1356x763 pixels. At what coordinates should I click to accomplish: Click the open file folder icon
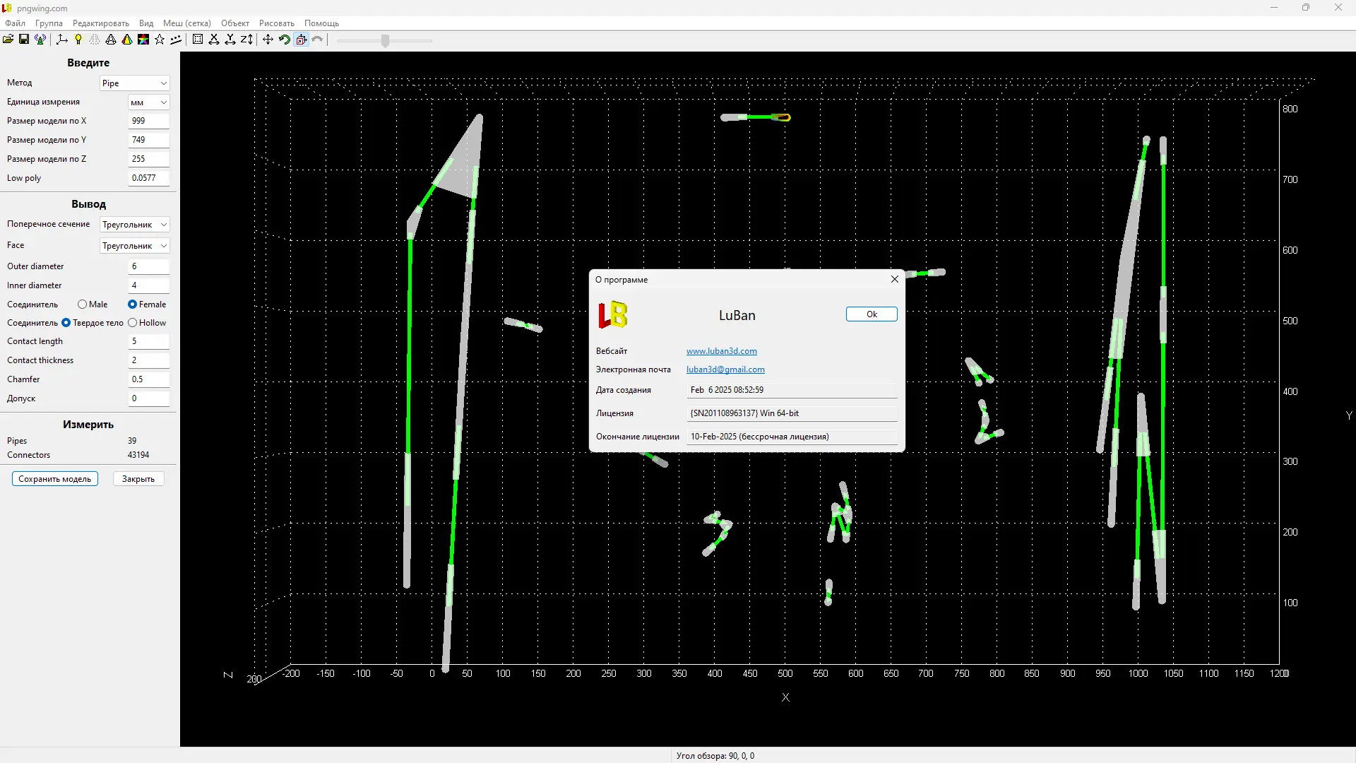pyautogui.click(x=8, y=40)
